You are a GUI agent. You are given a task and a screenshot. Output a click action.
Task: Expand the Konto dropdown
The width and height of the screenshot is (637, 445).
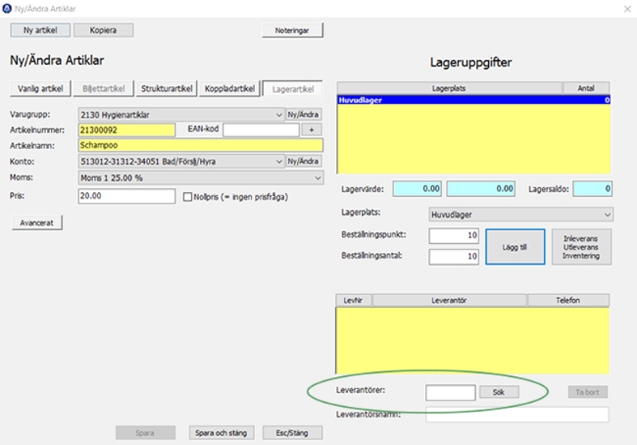point(181,161)
